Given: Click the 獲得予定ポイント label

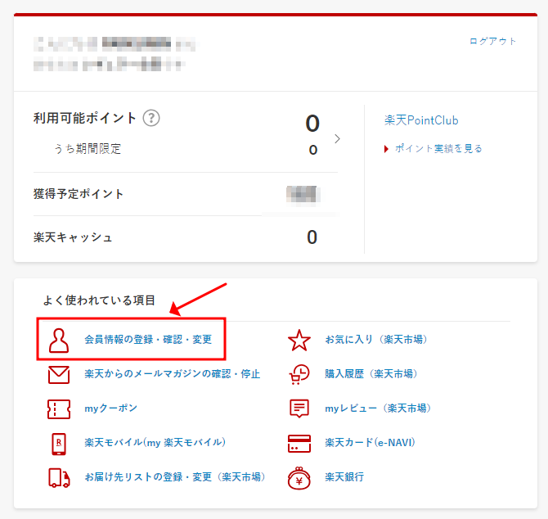Looking at the screenshot, I should (x=79, y=194).
